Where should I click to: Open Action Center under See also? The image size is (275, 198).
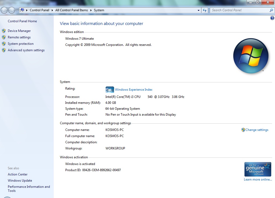pyautogui.click(x=17, y=174)
